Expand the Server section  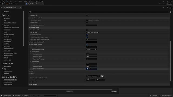[x=29, y=74]
